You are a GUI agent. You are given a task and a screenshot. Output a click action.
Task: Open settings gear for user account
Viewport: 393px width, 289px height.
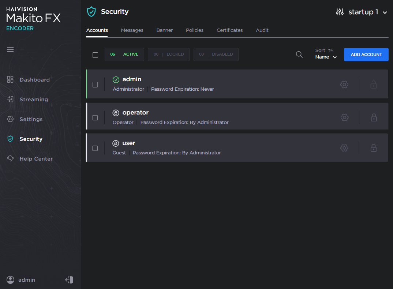(x=344, y=148)
